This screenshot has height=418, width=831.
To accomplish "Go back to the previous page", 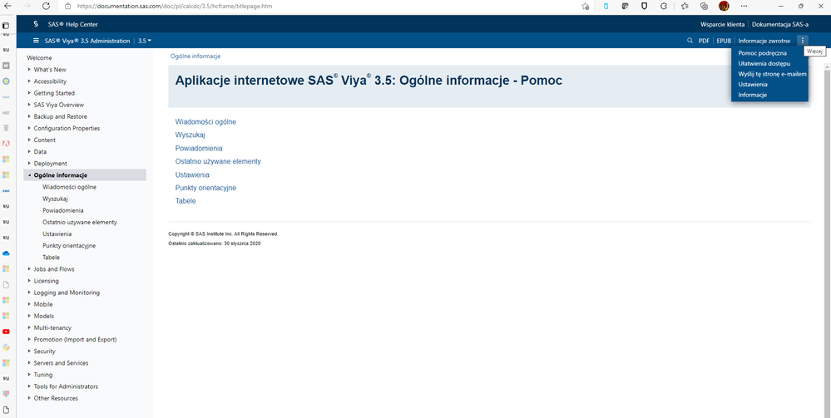I will click(7, 6).
